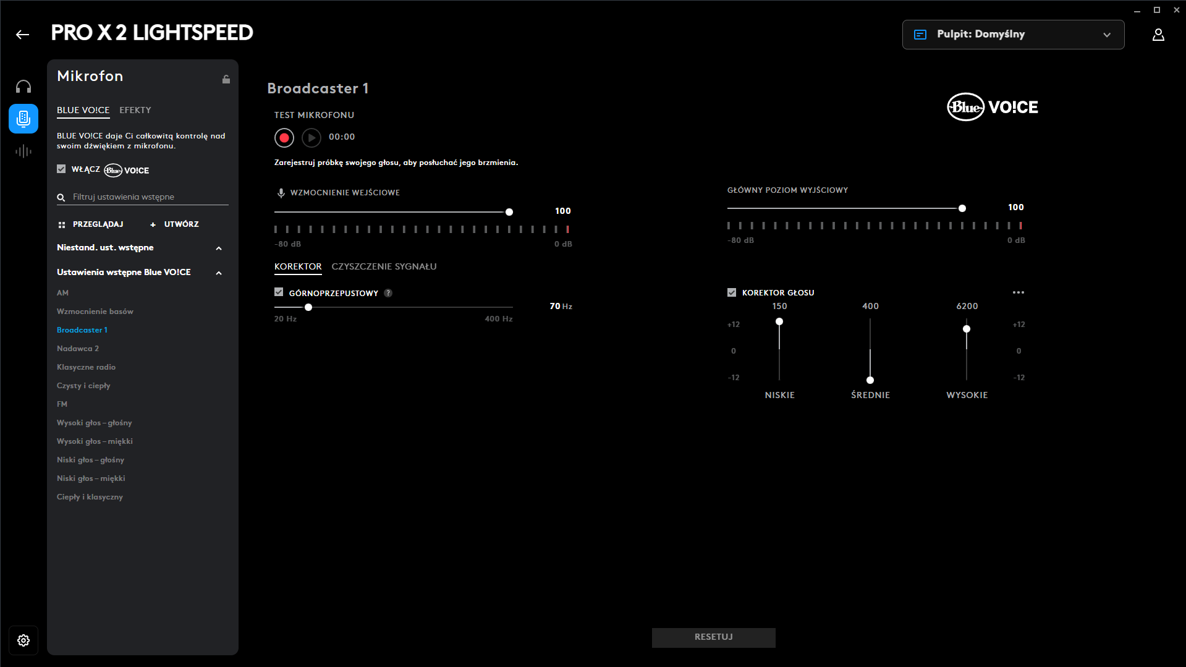Open the headphones audio settings icon
This screenshot has width=1186, height=667.
(23, 87)
